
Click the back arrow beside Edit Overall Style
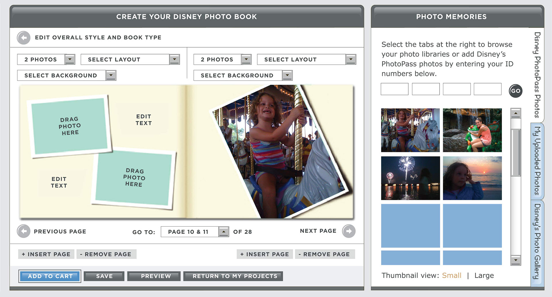[x=24, y=38]
